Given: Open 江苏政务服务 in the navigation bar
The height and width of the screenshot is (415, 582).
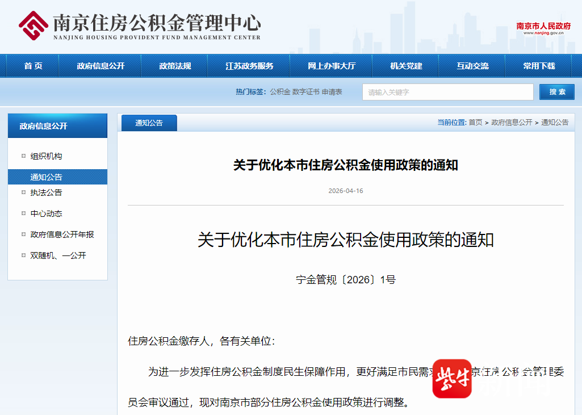Looking at the screenshot, I should click(249, 66).
